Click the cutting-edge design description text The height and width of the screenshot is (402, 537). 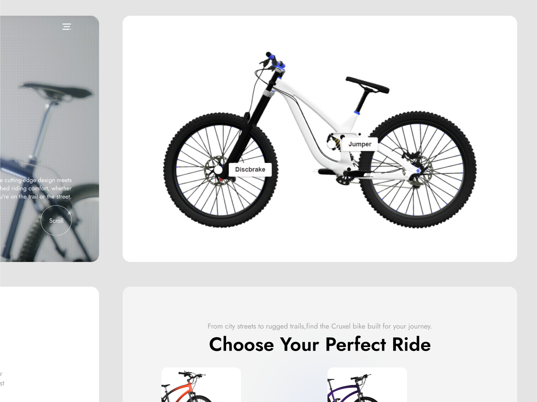[36, 188]
